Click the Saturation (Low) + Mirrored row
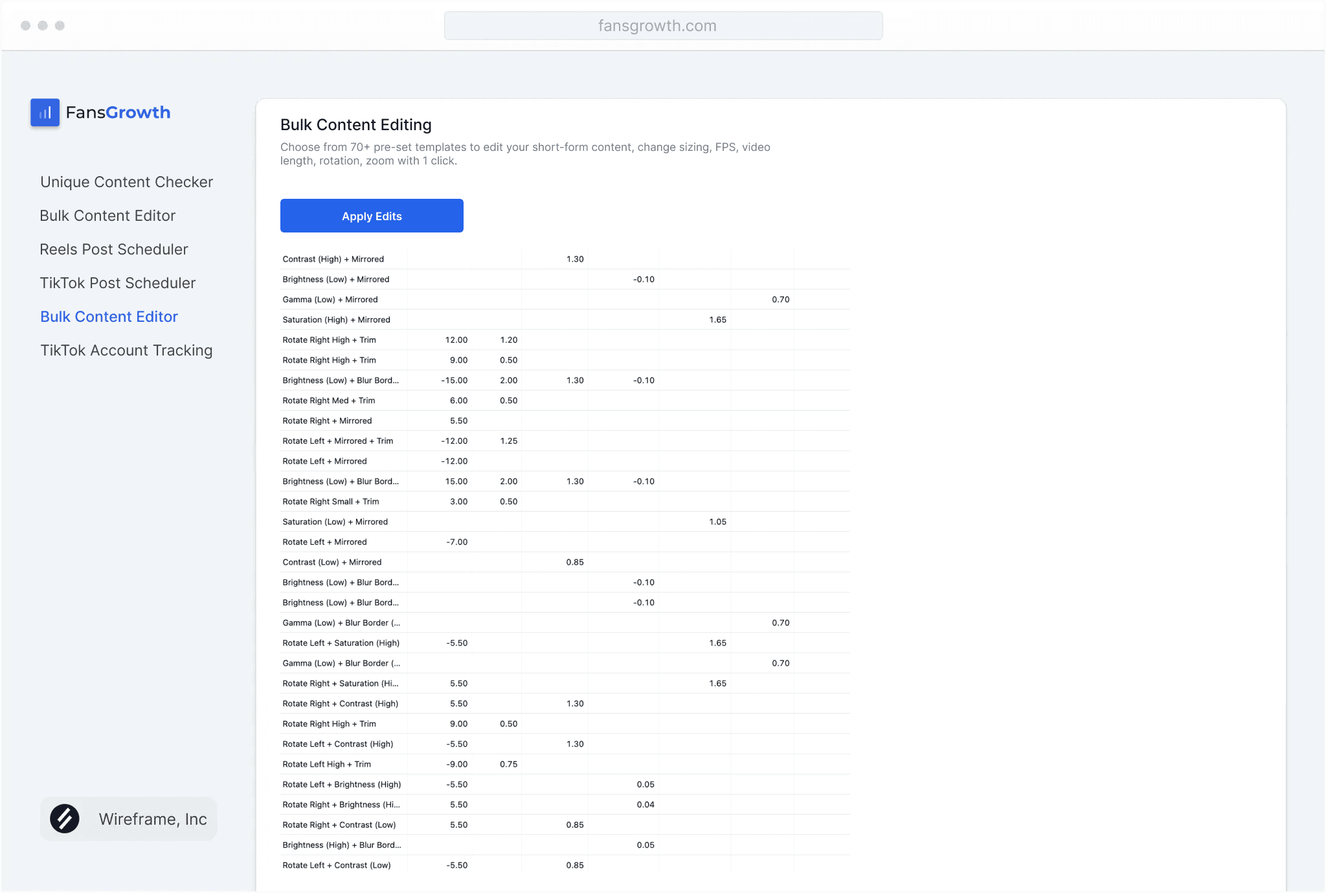Image resolution: width=1326 pixels, height=893 pixels. point(335,522)
